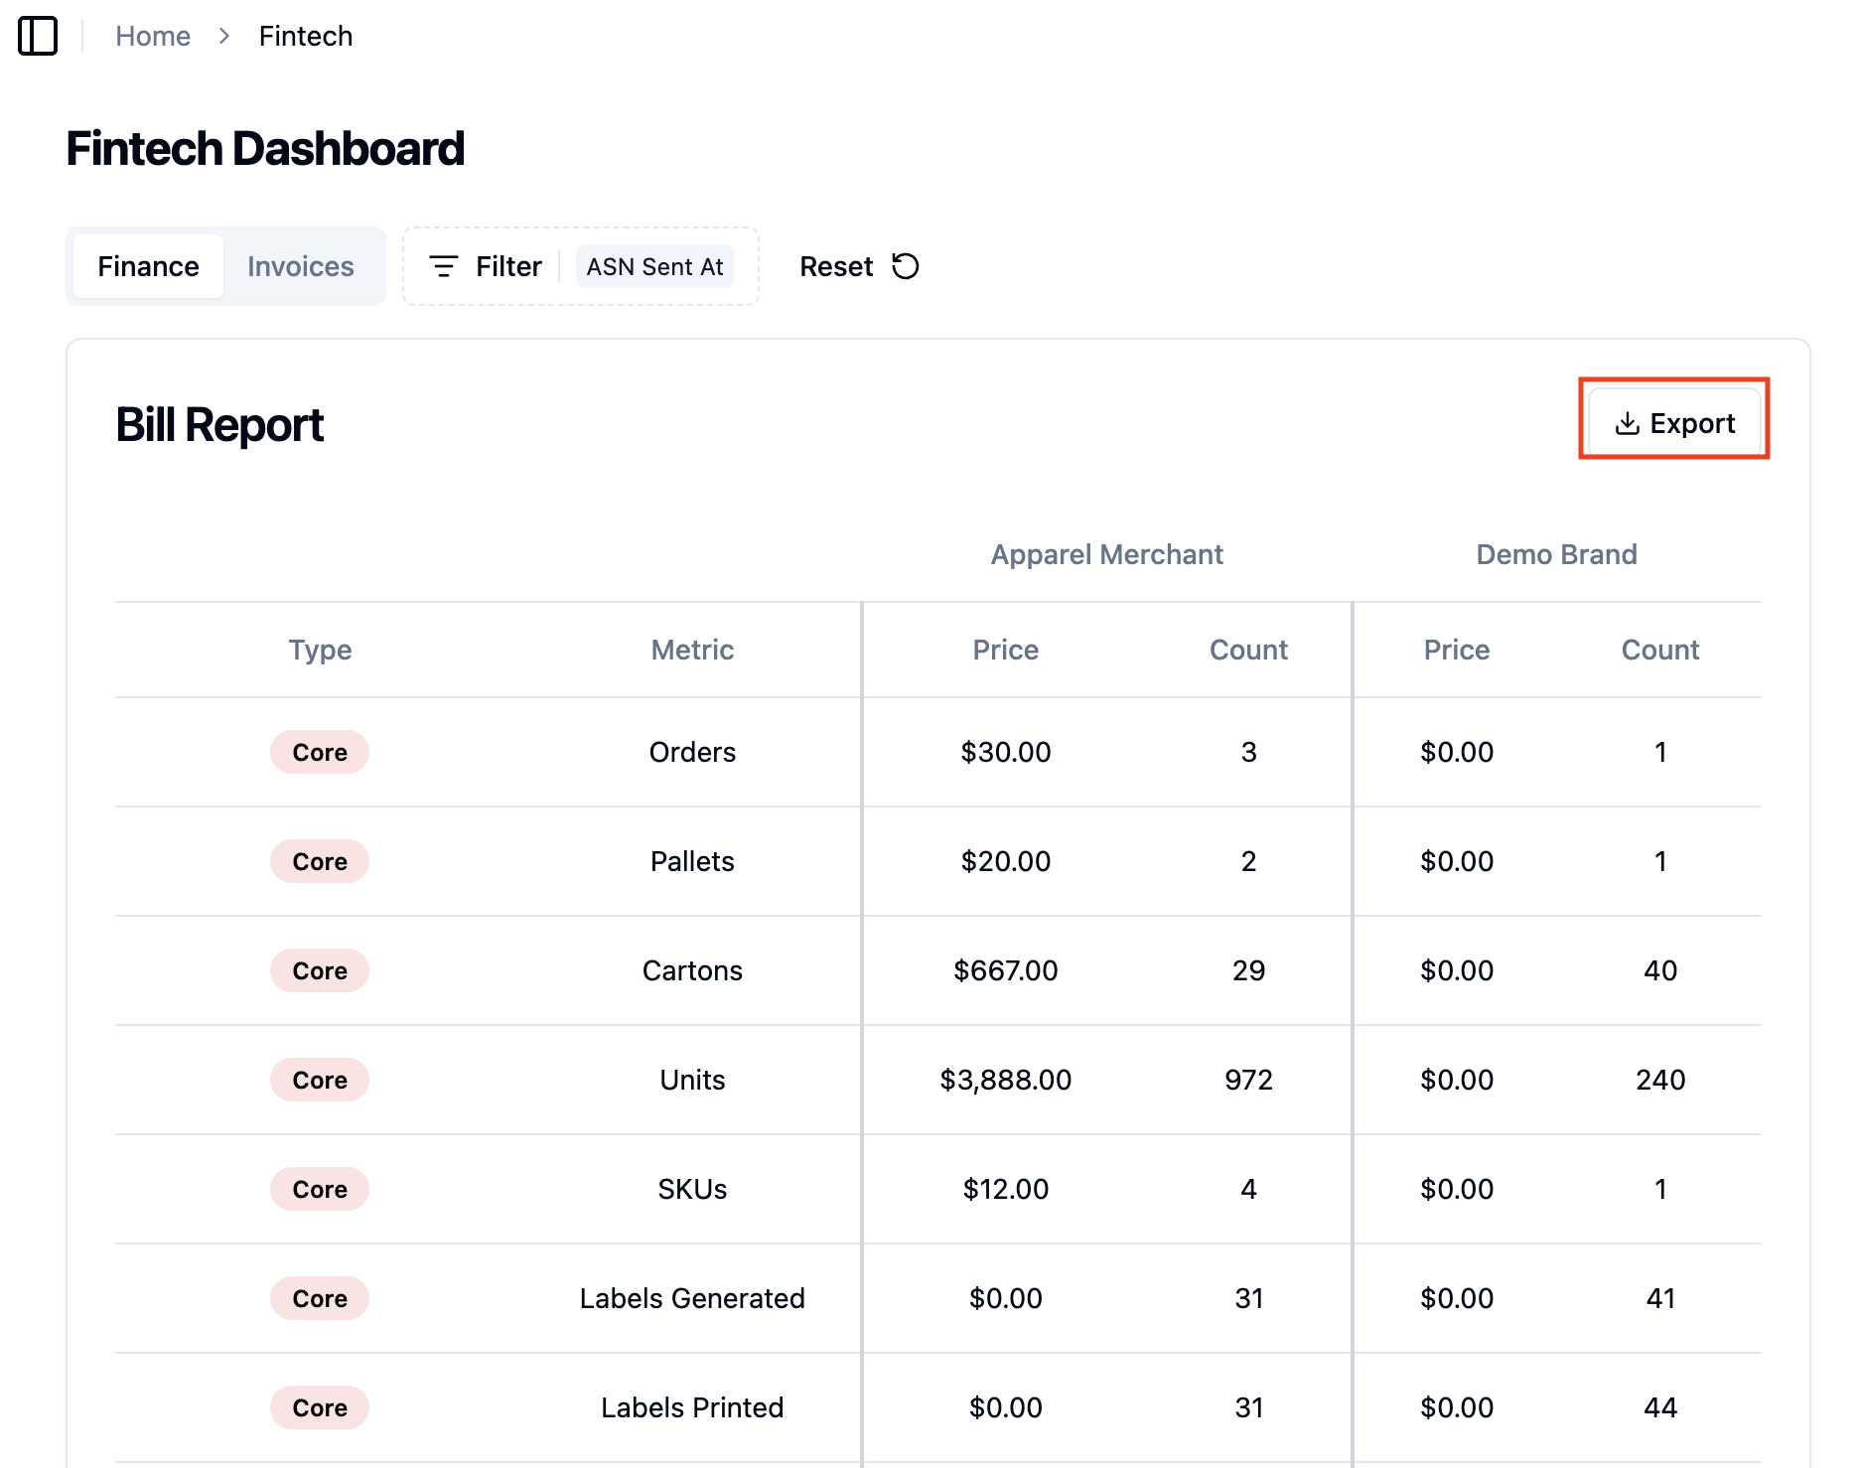Image resolution: width=1859 pixels, height=1468 pixels.
Task: Click Demo Brand 40 Cartons count
Action: pos(1660,970)
